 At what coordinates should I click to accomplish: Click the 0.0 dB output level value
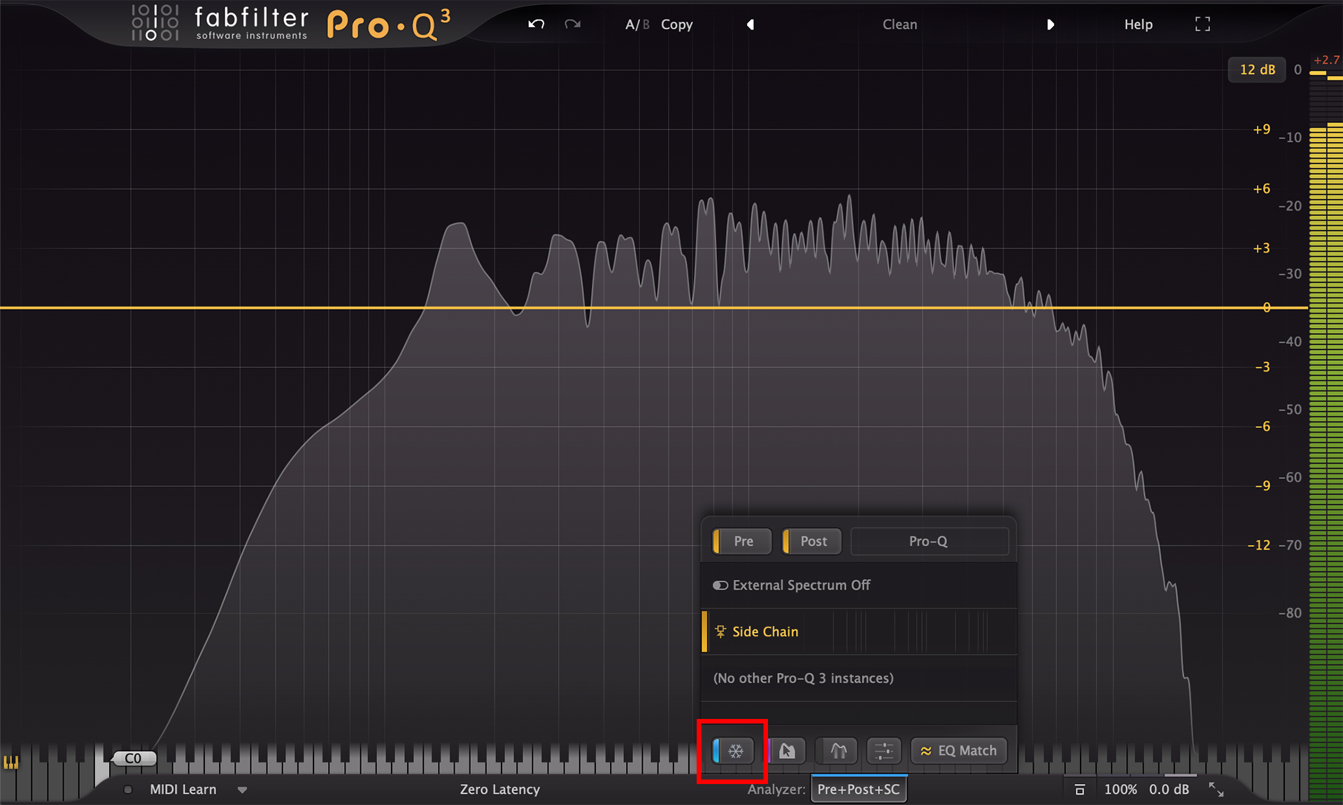(1169, 790)
